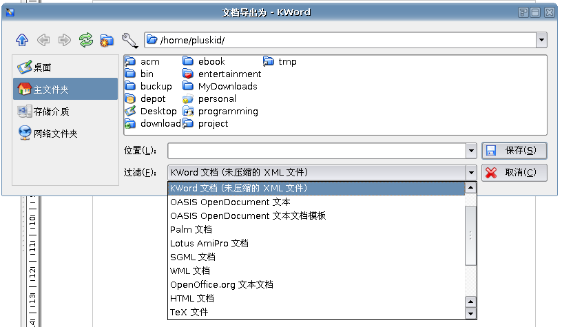562x327 pixels.
Task: Open the Desktop folder in file list
Action: click(151, 111)
